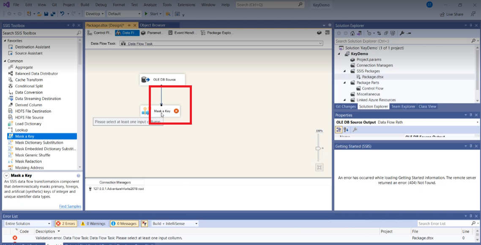The height and width of the screenshot is (245, 481).
Task: Select Conditional Split in SSIS Toolbox
Action: pos(29,86)
